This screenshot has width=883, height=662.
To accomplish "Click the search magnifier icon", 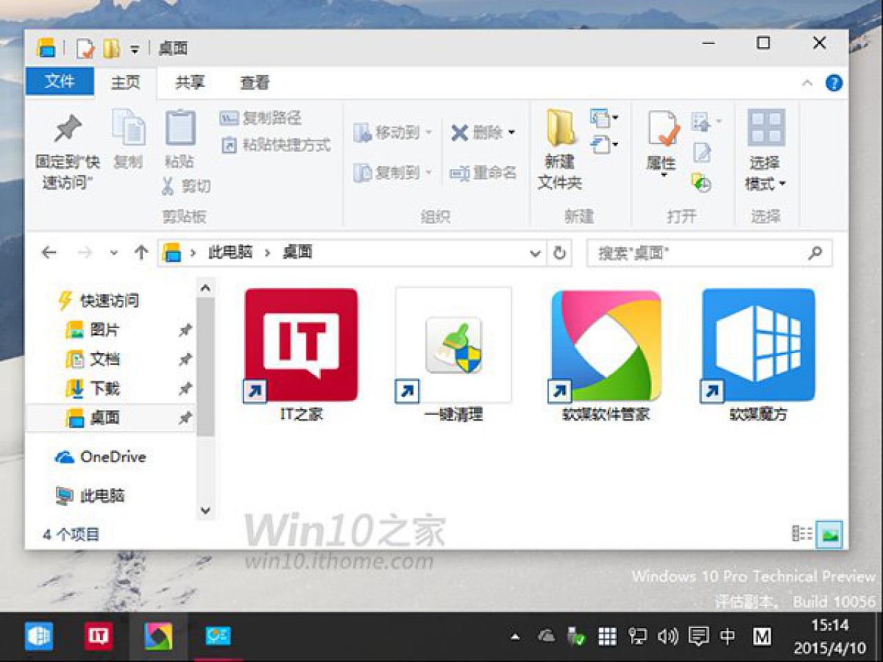I will 815,253.
